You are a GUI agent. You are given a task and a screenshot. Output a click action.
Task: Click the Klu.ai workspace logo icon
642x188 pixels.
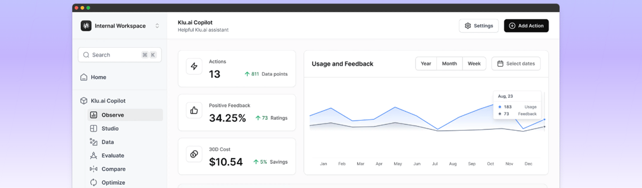[86, 26]
